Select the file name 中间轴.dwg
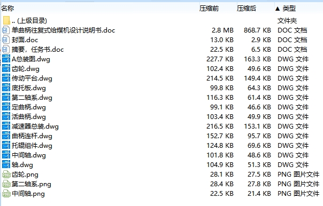Screen dimensions: 323x206 29,155
